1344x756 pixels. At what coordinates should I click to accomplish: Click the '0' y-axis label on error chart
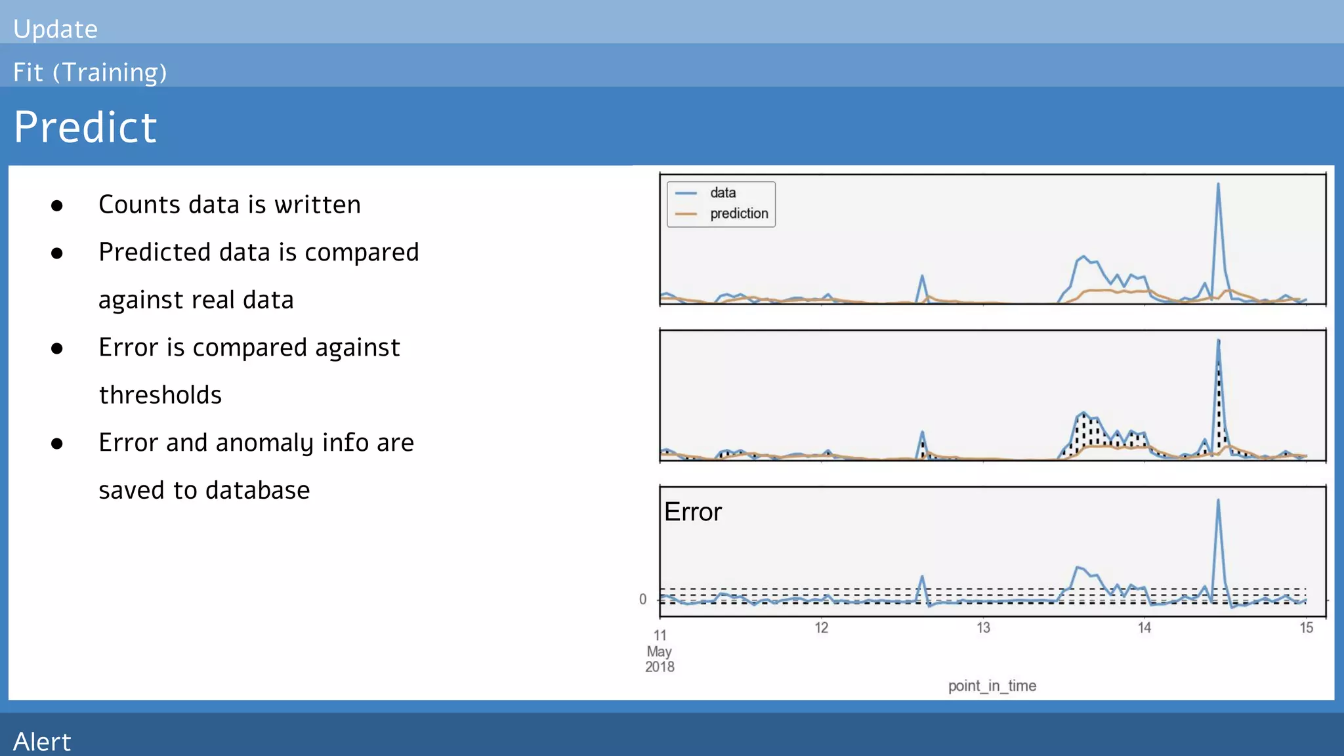pyautogui.click(x=642, y=599)
